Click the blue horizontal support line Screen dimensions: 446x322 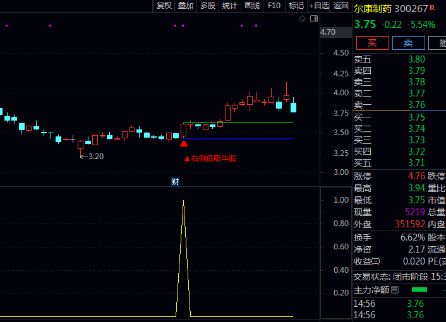(x=238, y=139)
